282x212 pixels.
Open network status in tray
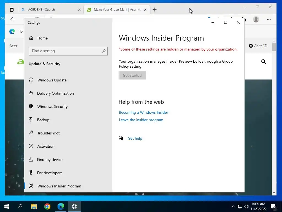[240, 206]
